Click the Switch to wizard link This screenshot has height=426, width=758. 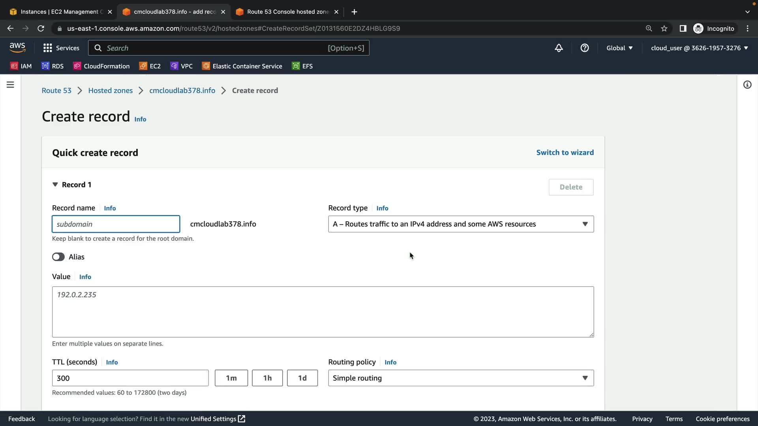565,153
